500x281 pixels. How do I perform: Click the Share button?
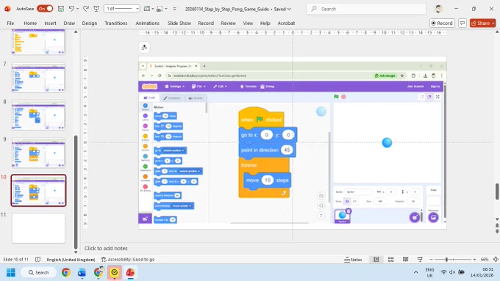[482, 23]
